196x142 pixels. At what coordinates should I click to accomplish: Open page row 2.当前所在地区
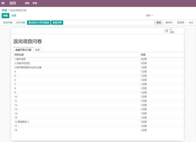(97, 63)
